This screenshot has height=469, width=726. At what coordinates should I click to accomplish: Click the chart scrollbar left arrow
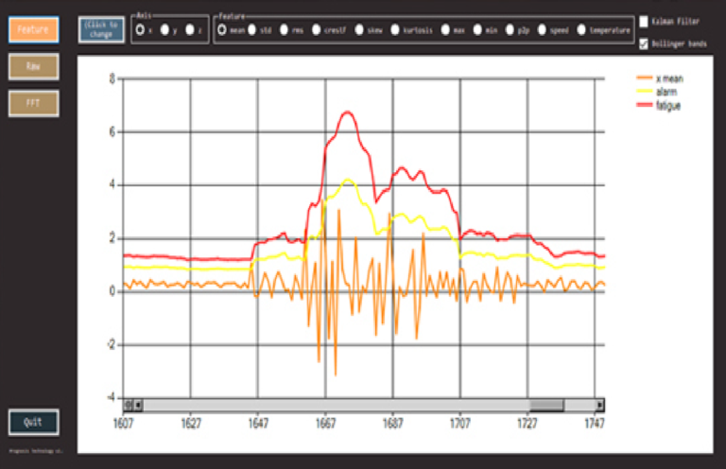pos(139,405)
